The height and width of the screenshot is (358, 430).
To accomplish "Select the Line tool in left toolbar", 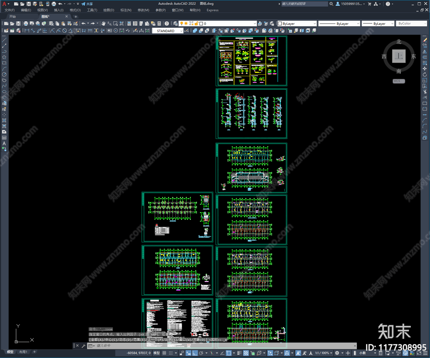I will pyautogui.click(x=4, y=40).
